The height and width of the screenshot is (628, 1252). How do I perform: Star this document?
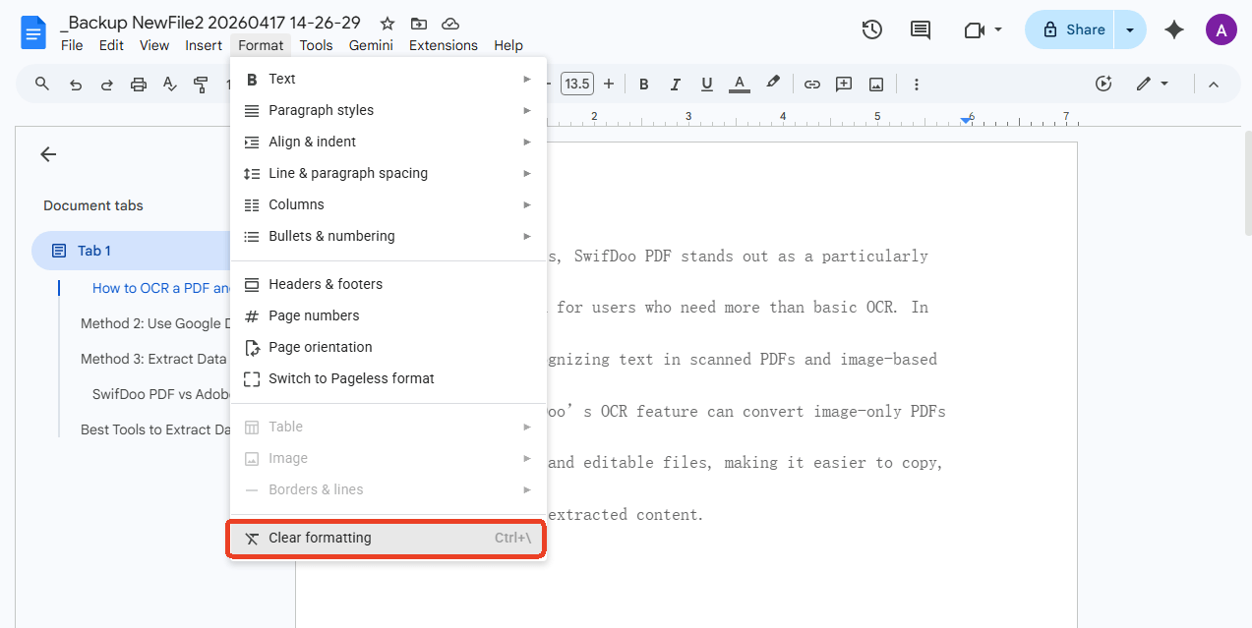pos(388,24)
